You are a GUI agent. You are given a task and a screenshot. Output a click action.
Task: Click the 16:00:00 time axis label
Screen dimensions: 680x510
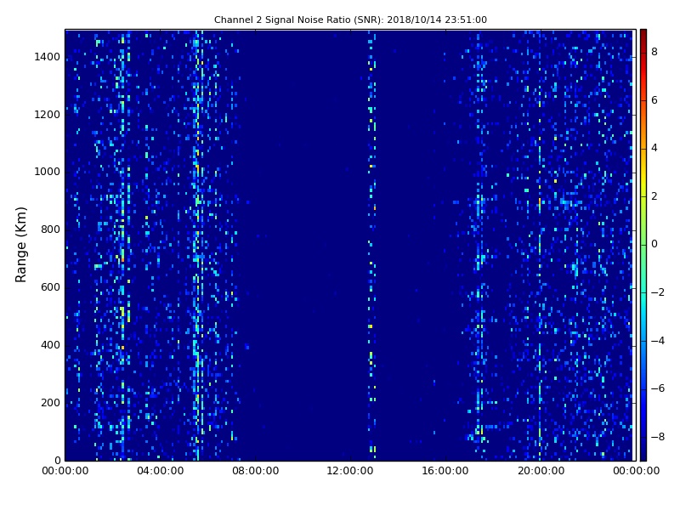pos(445,471)
